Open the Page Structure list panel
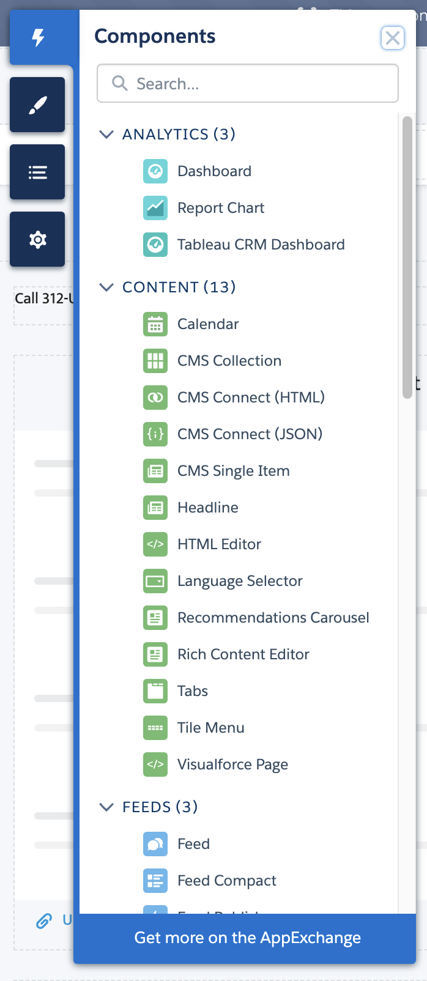This screenshot has height=981, width=427. click(37, 172)
